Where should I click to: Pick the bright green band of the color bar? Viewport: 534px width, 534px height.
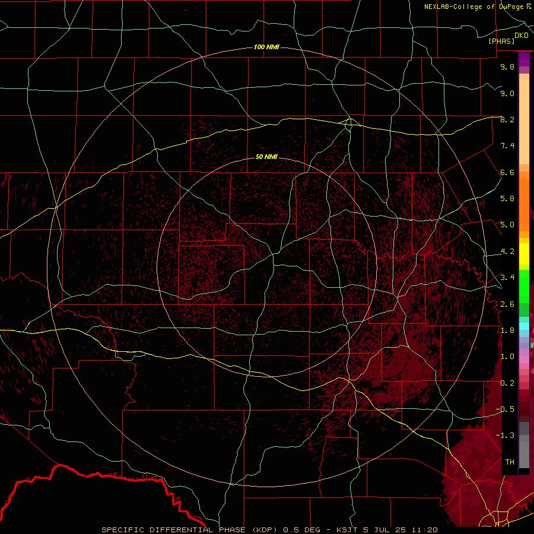click(x=524, y=286)
